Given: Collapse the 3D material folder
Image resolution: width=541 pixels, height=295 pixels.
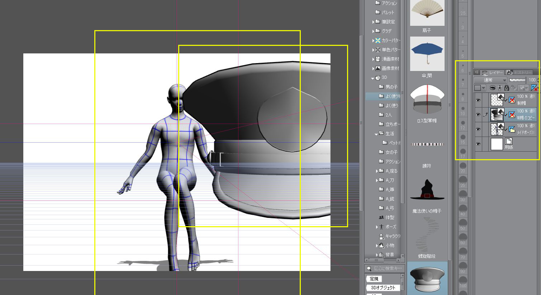Looking at the screenshot, I should click(373, 78).
